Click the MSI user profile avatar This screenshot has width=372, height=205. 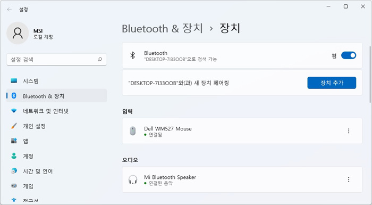[x=18, y=33]
